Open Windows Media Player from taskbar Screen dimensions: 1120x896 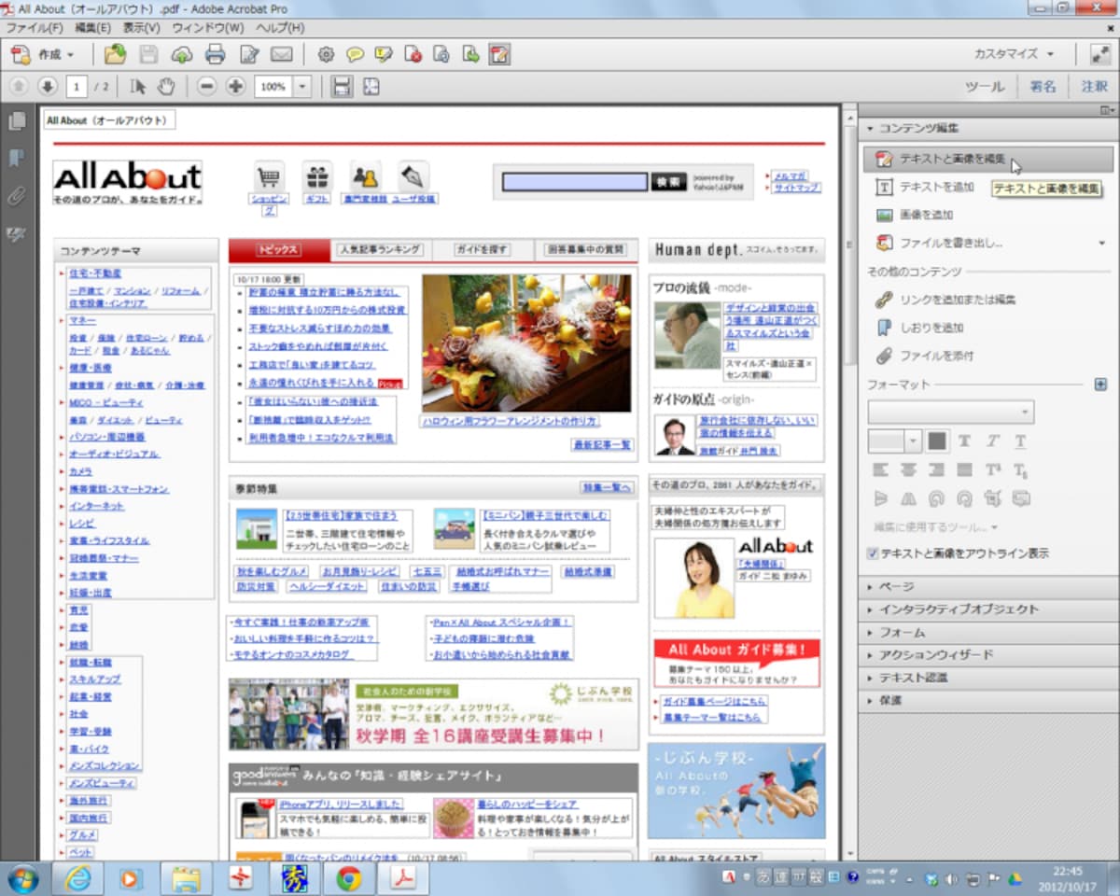(x=132, y=878)
